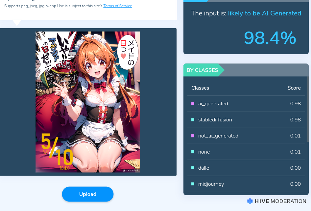The image size is (311, 211).
Task: Click the not_ai_generated pink square marker
Action: pos(193,136)
